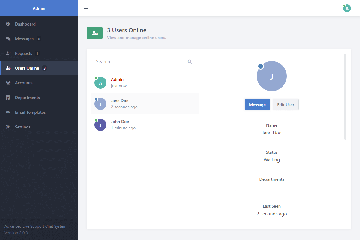Image resolution: width=360 pixels, height=240 pixels.
Task: Click the Edit User button
Action: click(x=286, y=105)
